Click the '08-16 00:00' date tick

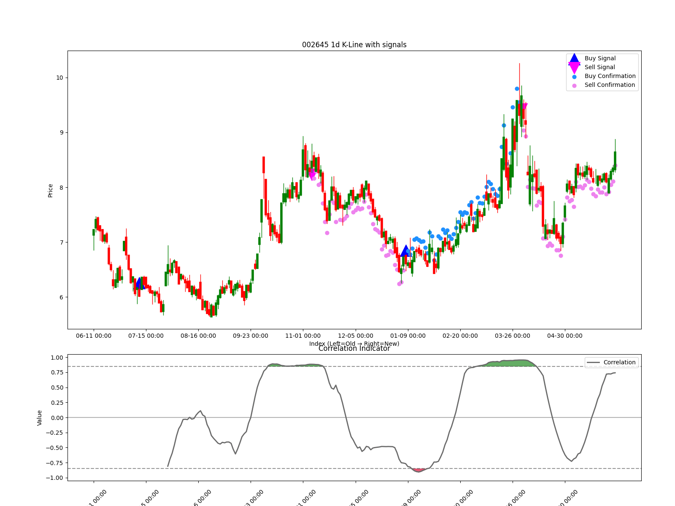click(198, 336)
